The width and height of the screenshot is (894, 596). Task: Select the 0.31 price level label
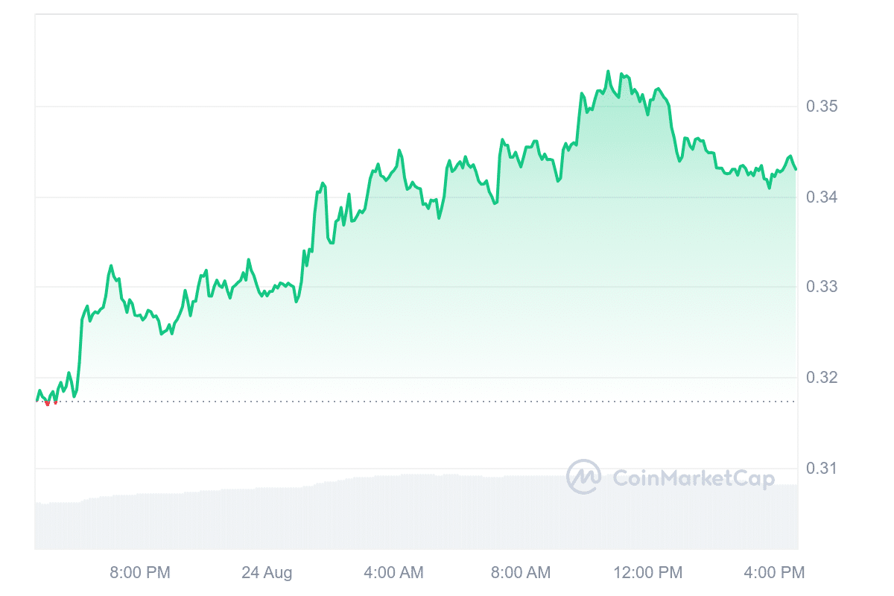coord(822,469)
